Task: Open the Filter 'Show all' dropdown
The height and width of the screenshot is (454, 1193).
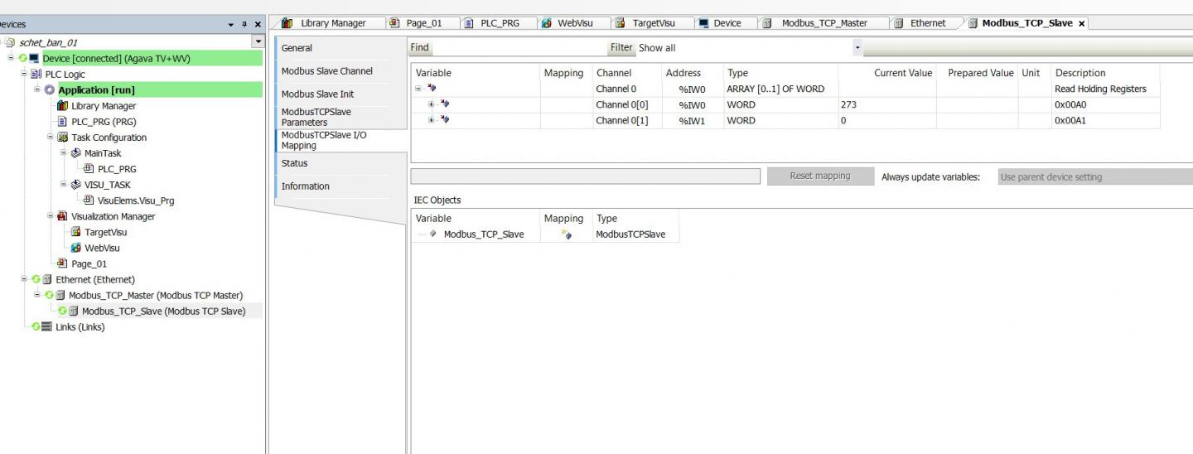Action: (857, 48)
